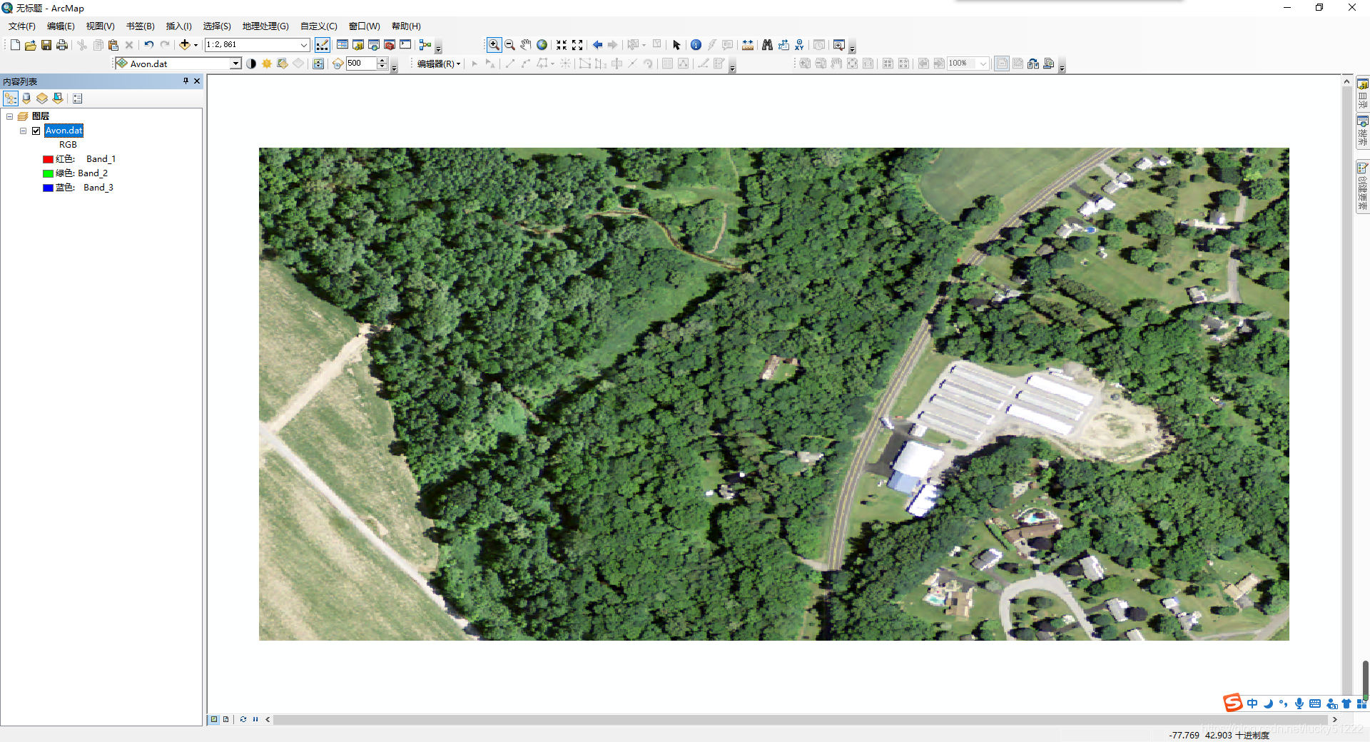Image resolution: width=1370 pixels, height=742 pixels.
Task: Select the Avon.dat layer name
Action: [x=64, y=131]
